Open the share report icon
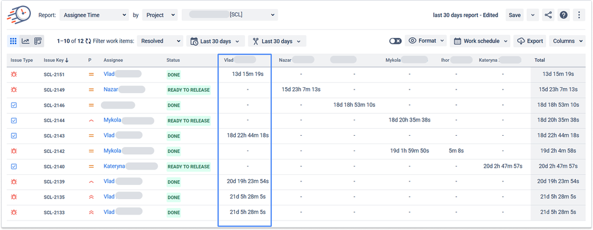Viewport: 593px width, 230px height. [x=548, y=15]
